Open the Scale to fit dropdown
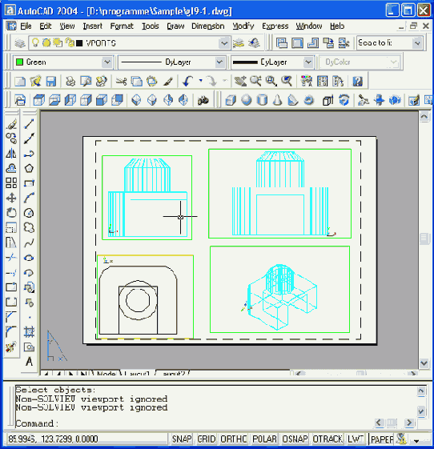 point(417,43)
